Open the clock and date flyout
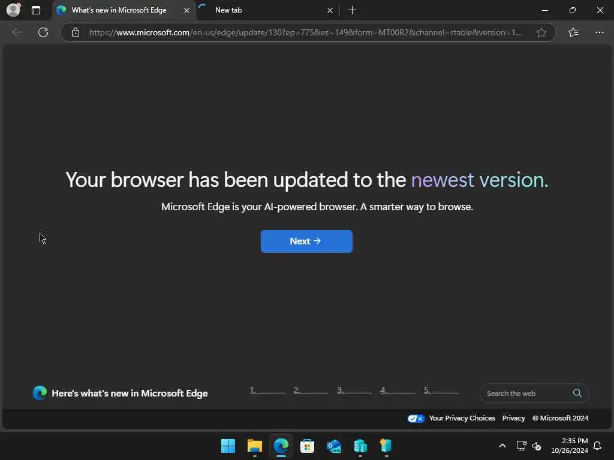Viewport: 614px width, 460px height. (x=570, y=446)
